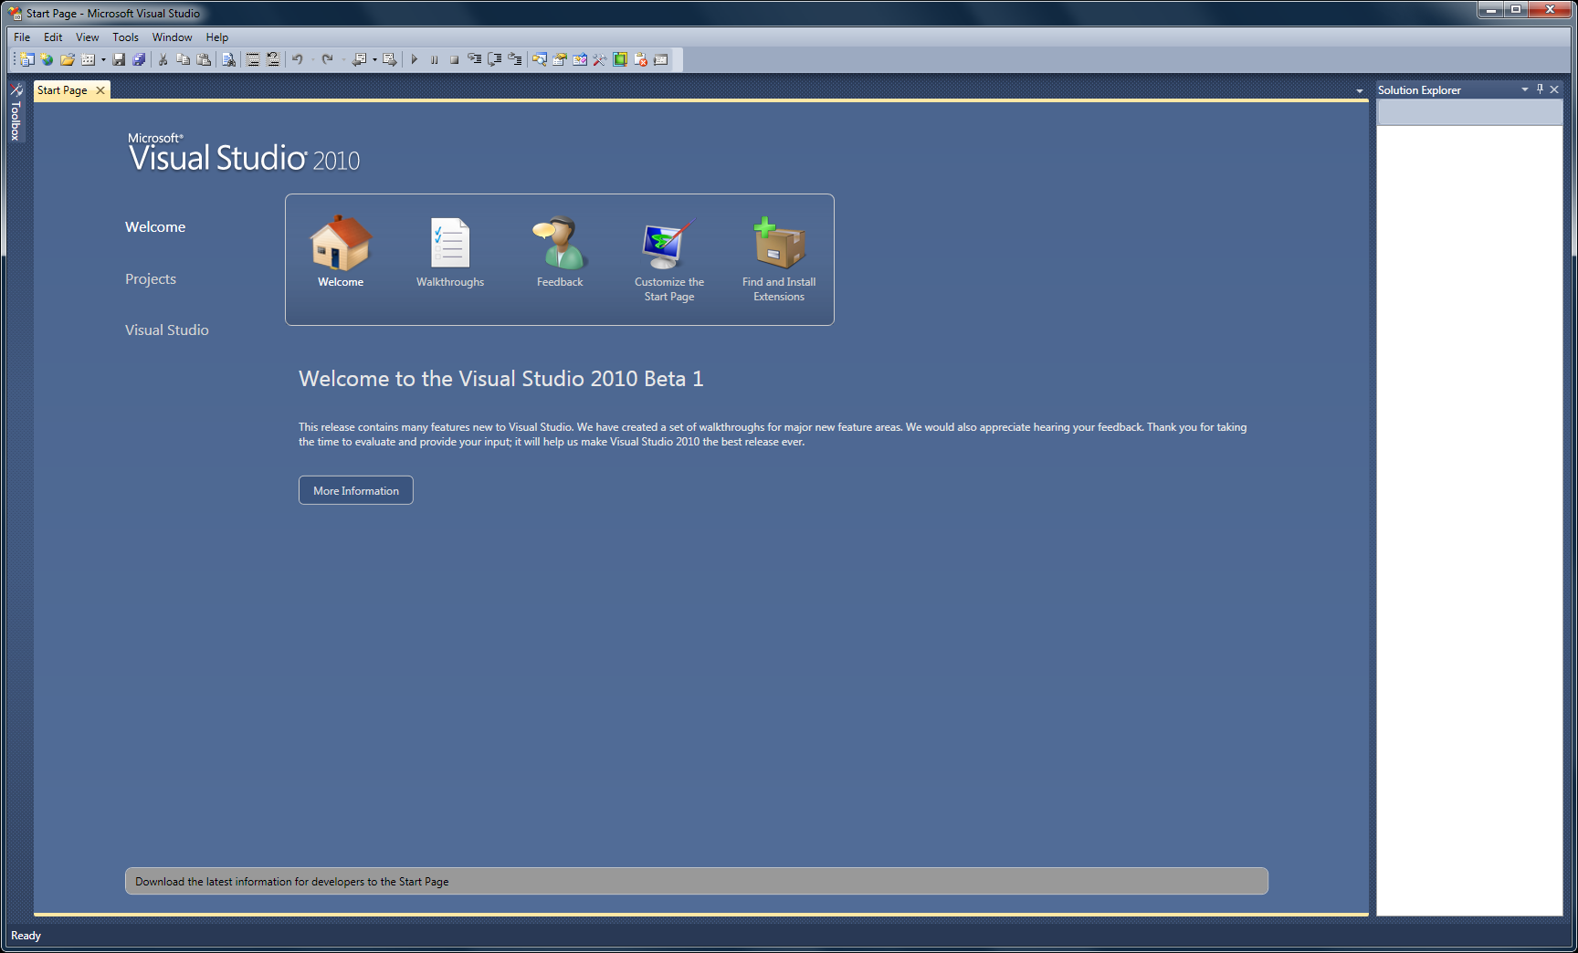Click the Break All pause icon
This screenshot has width=1578, height=953.
pyautogui.click(x=434, y=59)
